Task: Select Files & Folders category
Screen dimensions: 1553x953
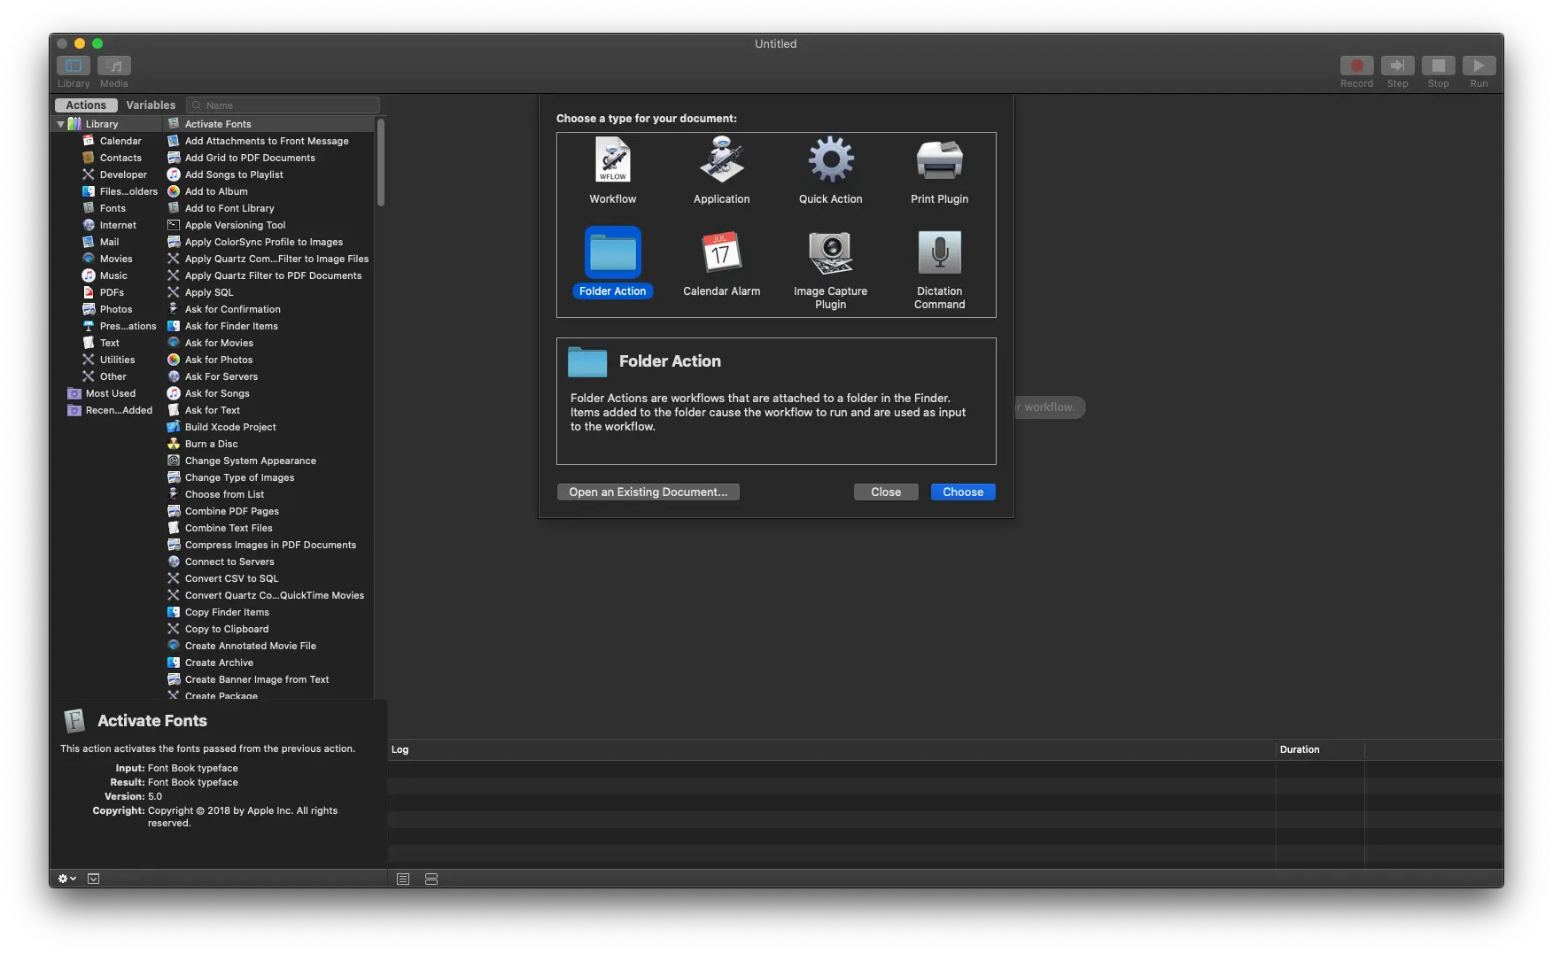Action: pos(120,191)
